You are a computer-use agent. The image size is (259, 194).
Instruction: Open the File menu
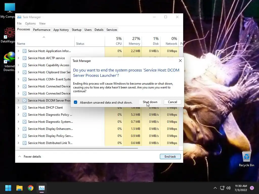[x=19, y=23]
